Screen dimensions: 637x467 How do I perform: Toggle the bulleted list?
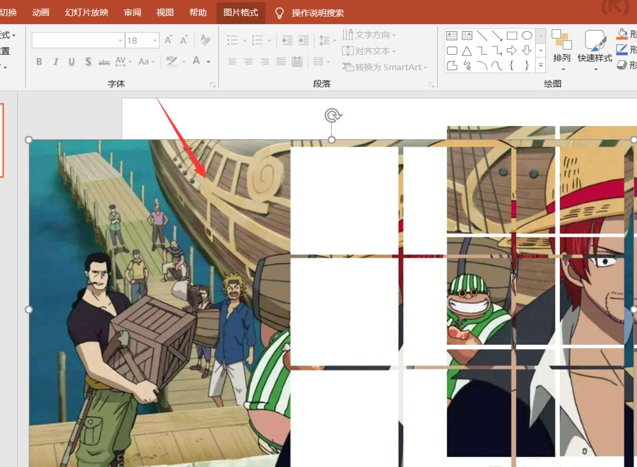click(232, 39)
